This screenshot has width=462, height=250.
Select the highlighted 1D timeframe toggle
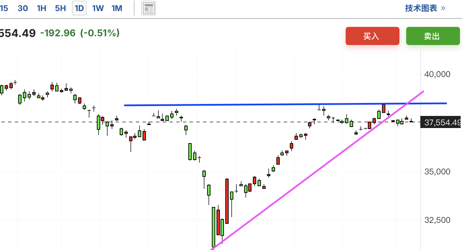(x=79, y=8)
